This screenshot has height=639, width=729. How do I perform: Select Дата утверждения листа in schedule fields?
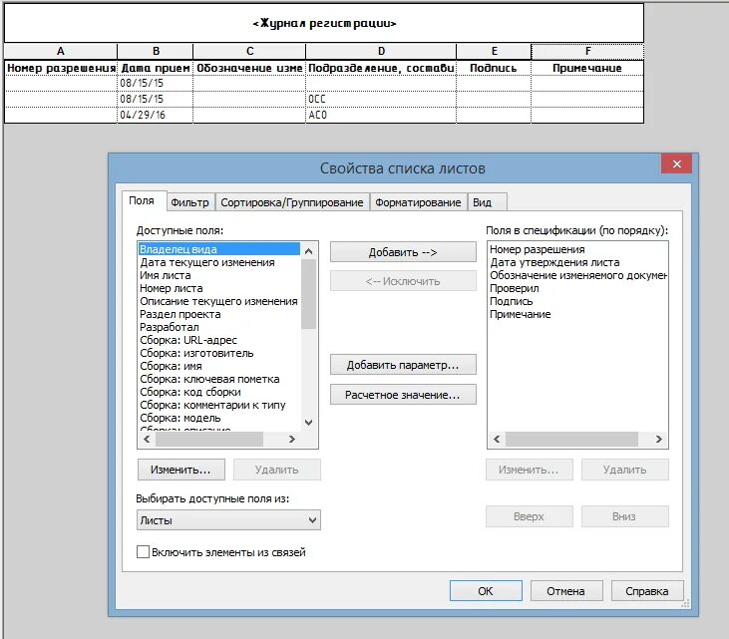click(x=577, y=262)
